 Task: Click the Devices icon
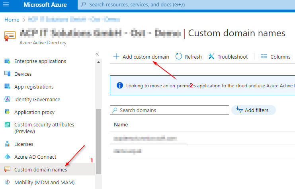coord(7,74)
